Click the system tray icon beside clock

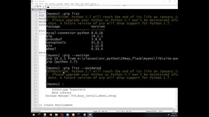[169, 115]
